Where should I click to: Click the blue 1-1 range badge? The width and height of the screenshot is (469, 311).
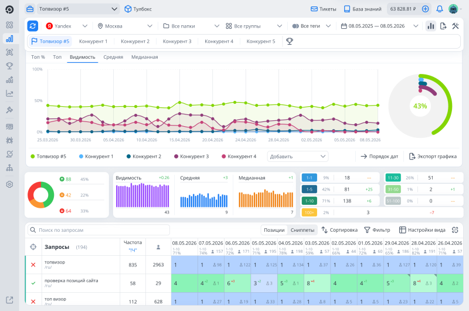click(310, 178)
